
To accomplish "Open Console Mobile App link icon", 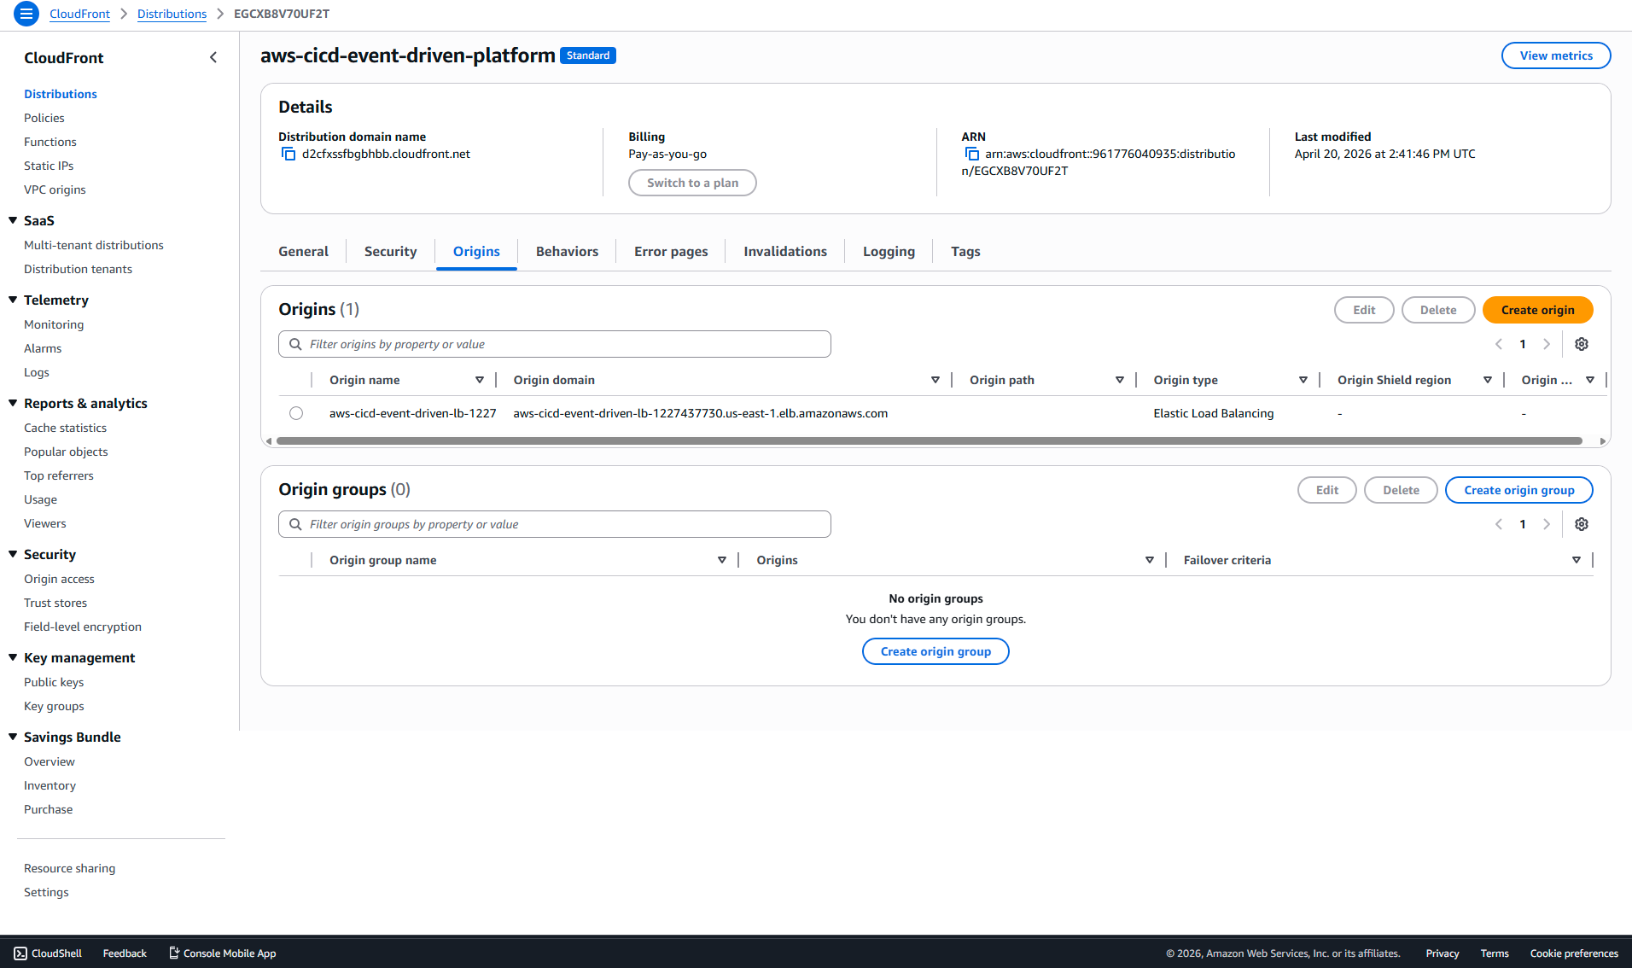I will click(174, 953).
